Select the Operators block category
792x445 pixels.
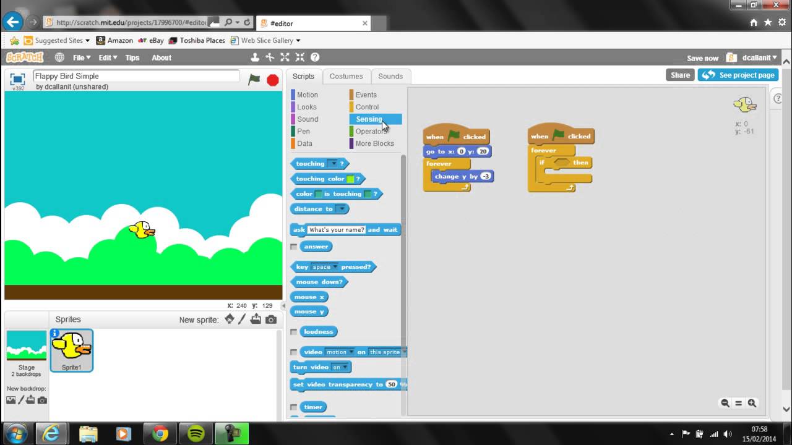371,131
